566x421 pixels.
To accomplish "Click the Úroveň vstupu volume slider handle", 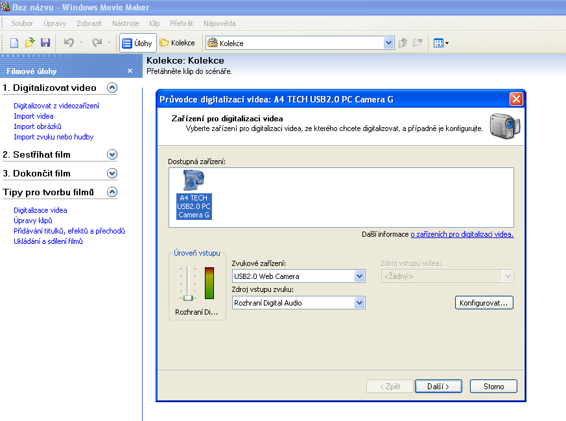I will click(x=188, y=298).
